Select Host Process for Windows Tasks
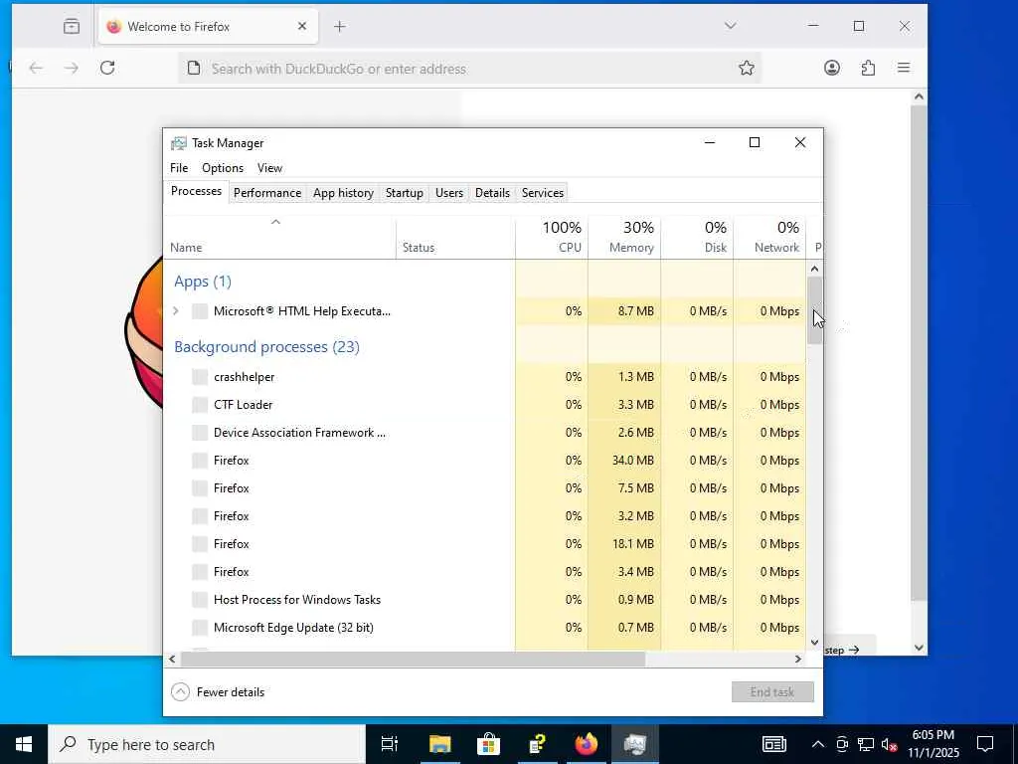The image size is (1018, 764). click(x=484, y=600)
